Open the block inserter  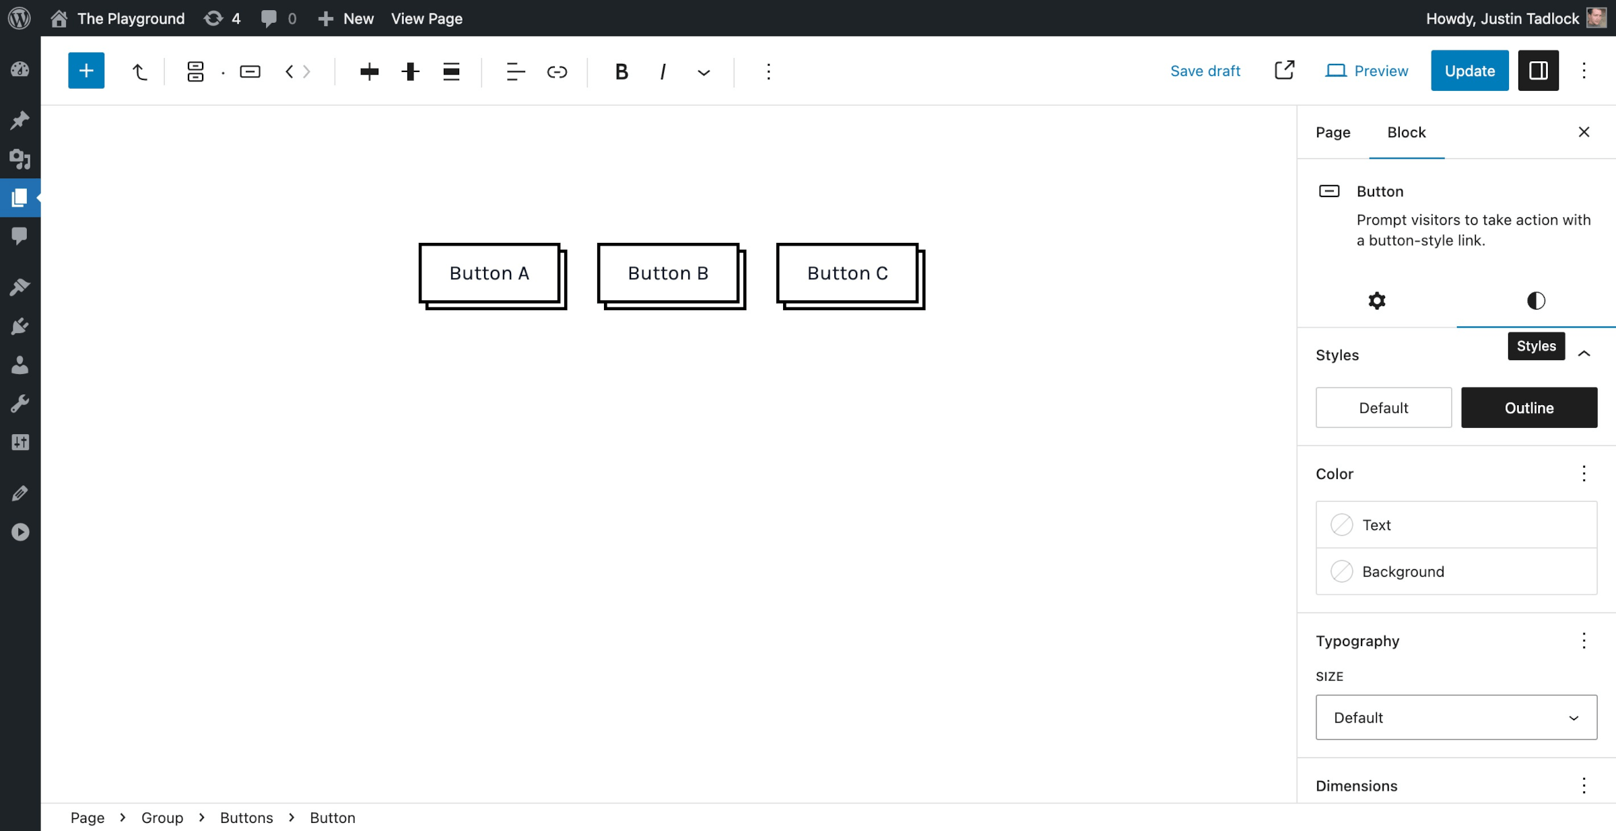[86, 70]
